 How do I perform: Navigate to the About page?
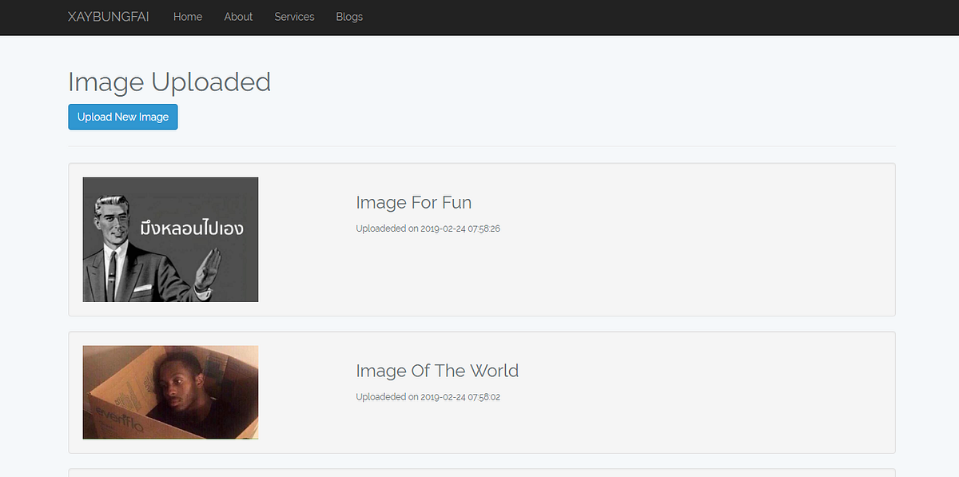pos(238,17)
